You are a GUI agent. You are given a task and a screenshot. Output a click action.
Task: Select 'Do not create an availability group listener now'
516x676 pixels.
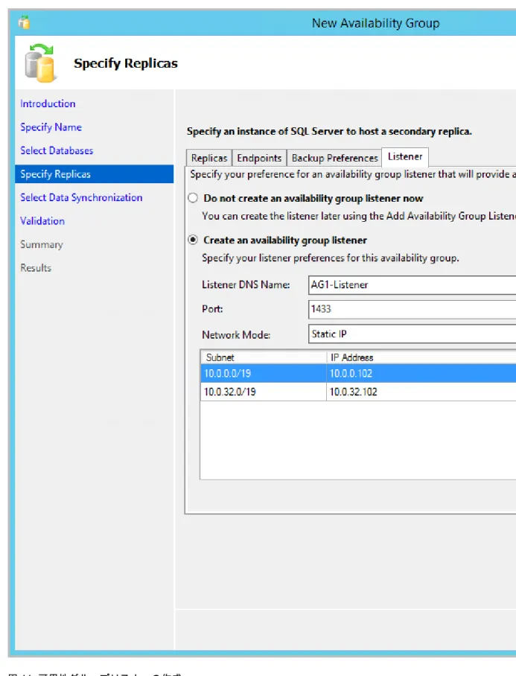[x=193, y=198]
